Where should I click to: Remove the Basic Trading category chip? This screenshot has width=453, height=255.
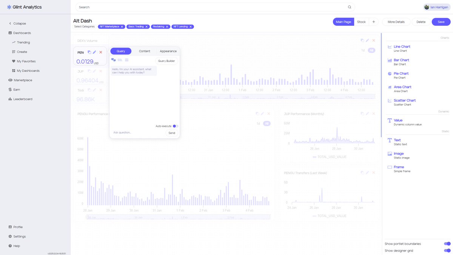[x=146, y=27]
